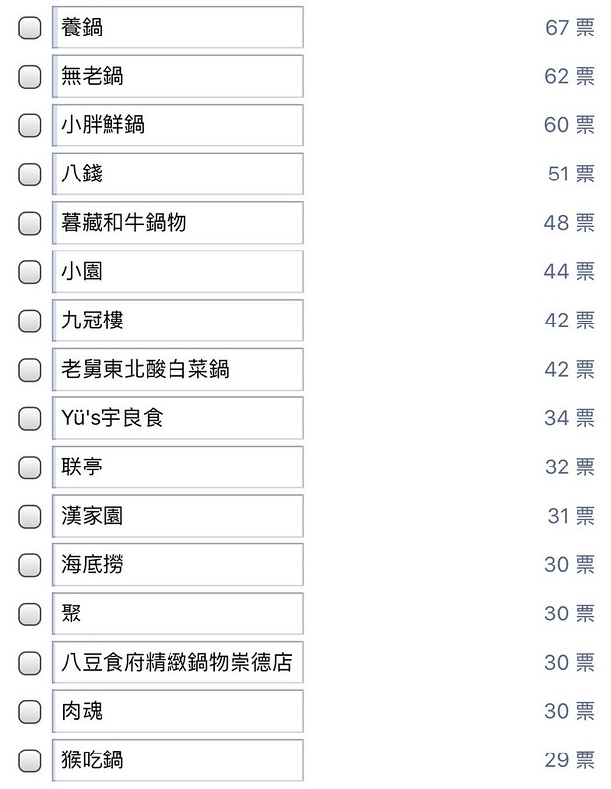Open the 29 票 voter list
This screenshot has width=611, height=789.
tap(570, 760)
